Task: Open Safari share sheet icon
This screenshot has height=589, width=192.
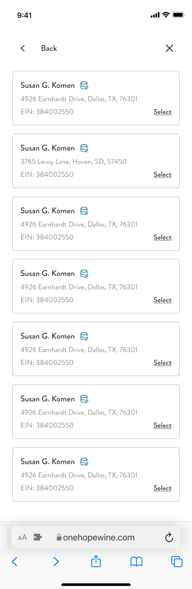Action: coord(96,561)
